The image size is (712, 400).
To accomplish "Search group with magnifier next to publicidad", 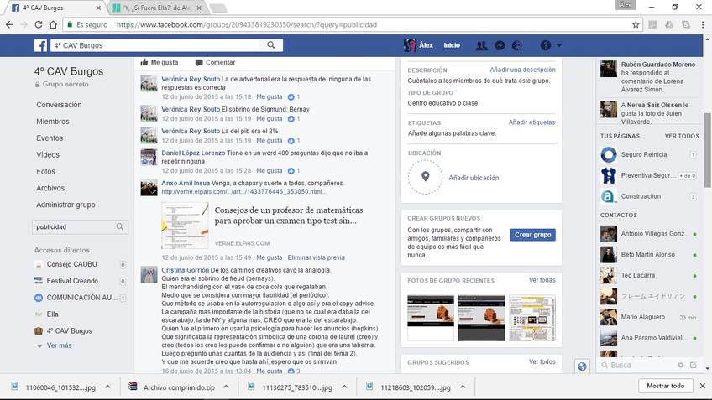I will pos(120,226).
